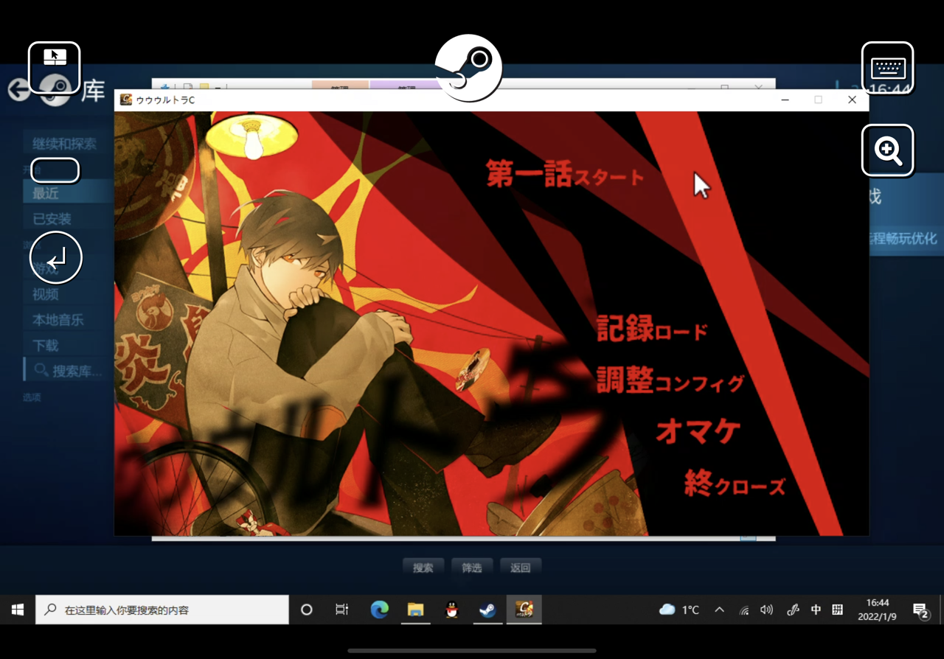Switch to Steam from taskbar
The width and height of the screenshot is (944, 659).
point(487,610)
